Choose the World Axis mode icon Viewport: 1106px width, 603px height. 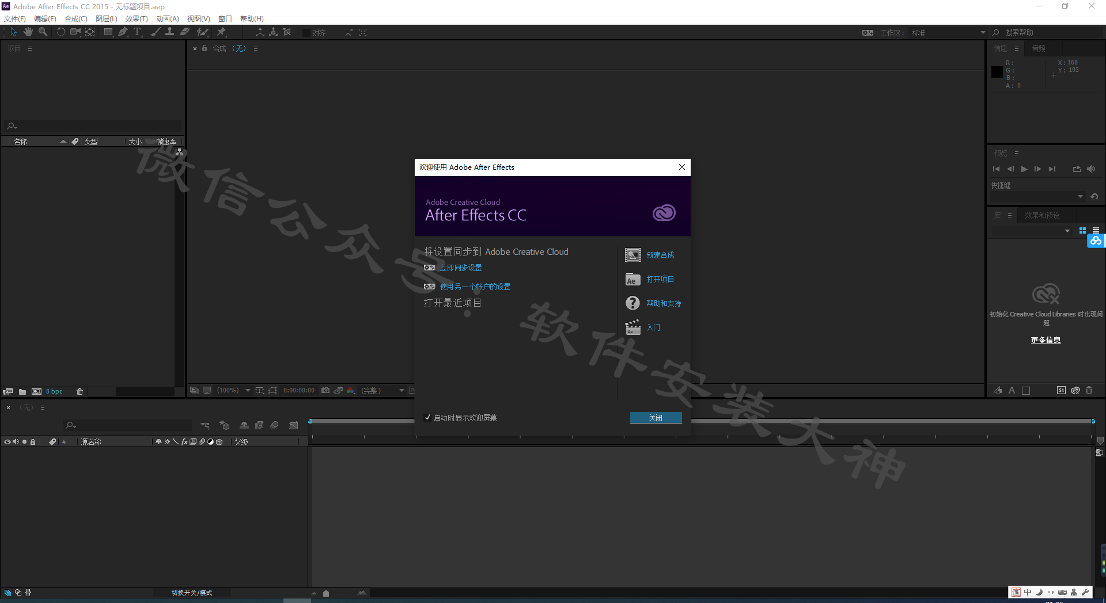coord(273,32)
